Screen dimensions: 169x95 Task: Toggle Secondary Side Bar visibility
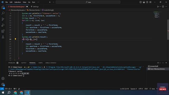[x=147, y=2]
